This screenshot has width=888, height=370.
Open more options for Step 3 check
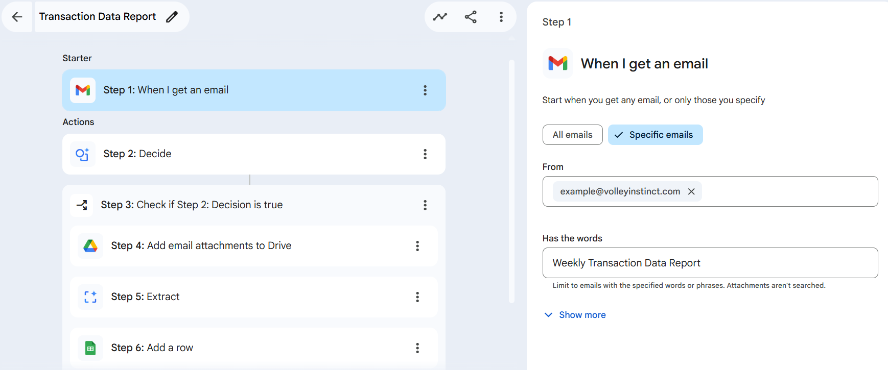click(425, 205)
